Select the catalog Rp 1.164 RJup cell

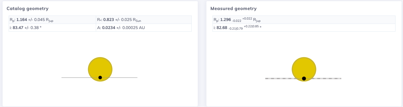52,20
